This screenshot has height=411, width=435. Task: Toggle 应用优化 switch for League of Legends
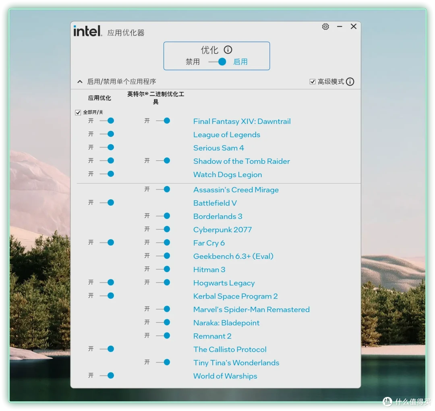tap(107, 134)
